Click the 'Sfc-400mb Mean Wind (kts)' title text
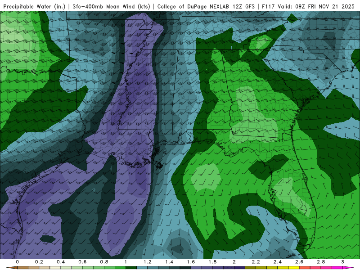The height and width of the screenshot is (270, 360). click(x=111, y=6)
